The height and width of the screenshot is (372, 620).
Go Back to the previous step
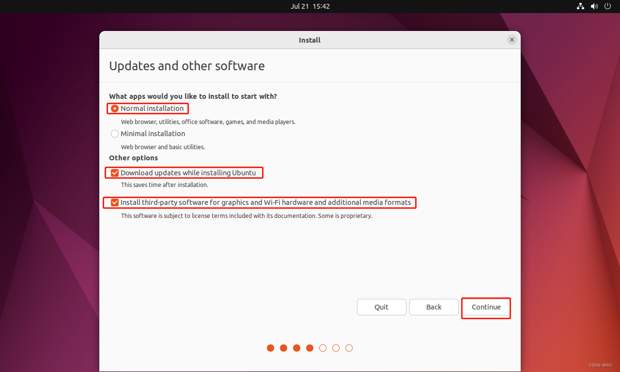434,307
